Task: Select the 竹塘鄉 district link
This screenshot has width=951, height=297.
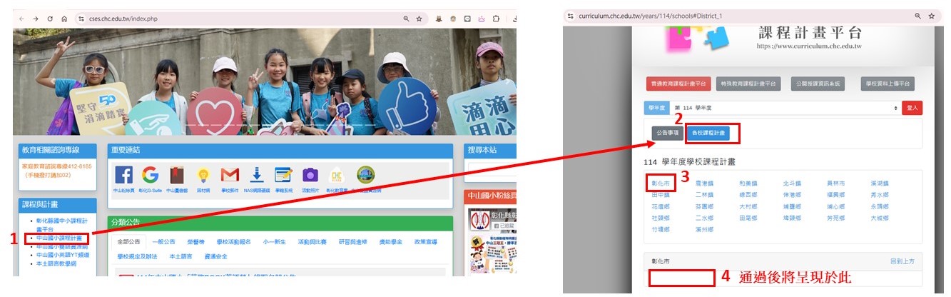Action: [660, 228]
